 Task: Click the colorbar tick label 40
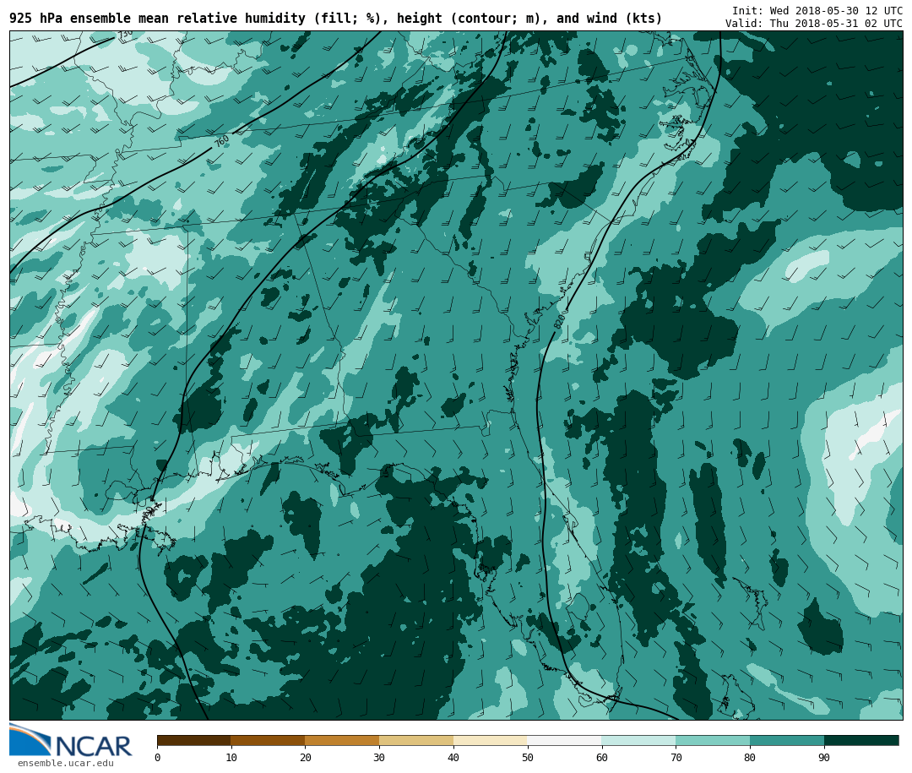click(x=453, y=757)
